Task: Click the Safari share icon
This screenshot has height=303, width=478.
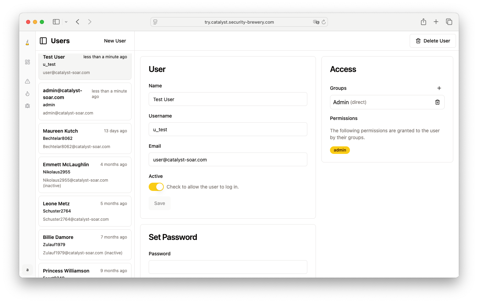Action: click(x=423, y=22)
